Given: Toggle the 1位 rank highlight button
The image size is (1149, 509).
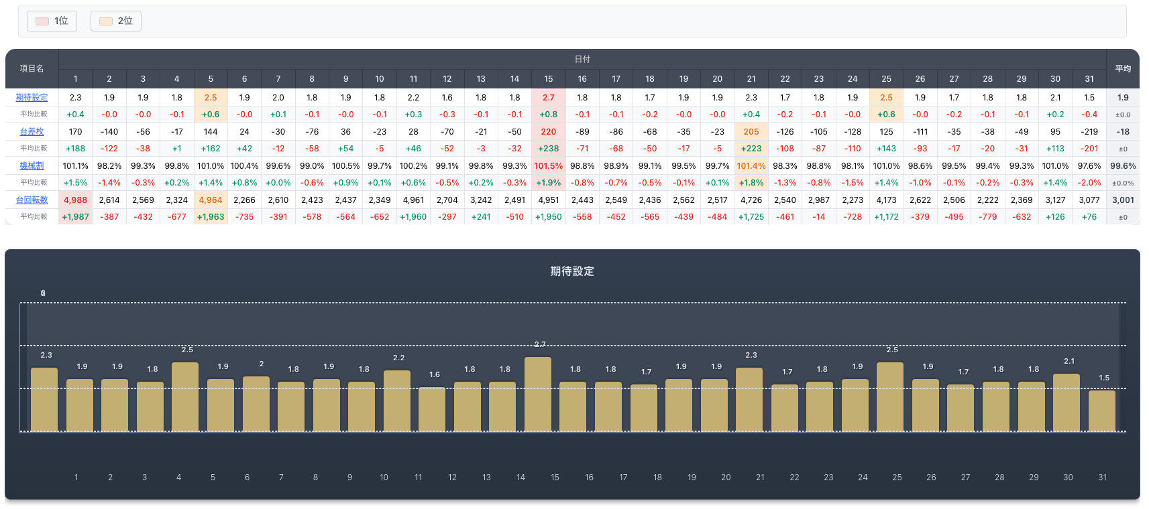Looking at the screenshot, I should 52,21.
